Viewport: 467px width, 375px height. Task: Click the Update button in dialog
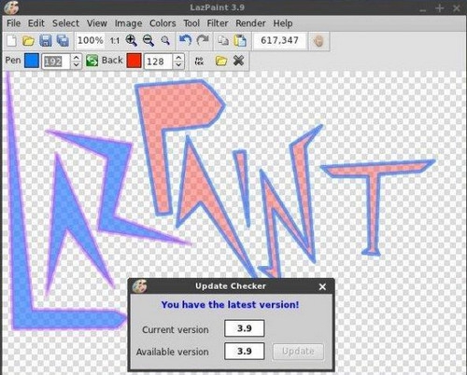tap(298, 352)
